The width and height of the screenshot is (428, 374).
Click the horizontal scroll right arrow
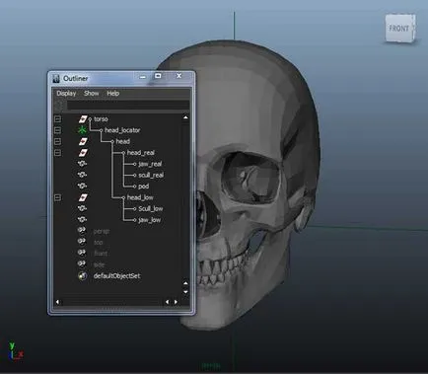click(x=176, y=302)
